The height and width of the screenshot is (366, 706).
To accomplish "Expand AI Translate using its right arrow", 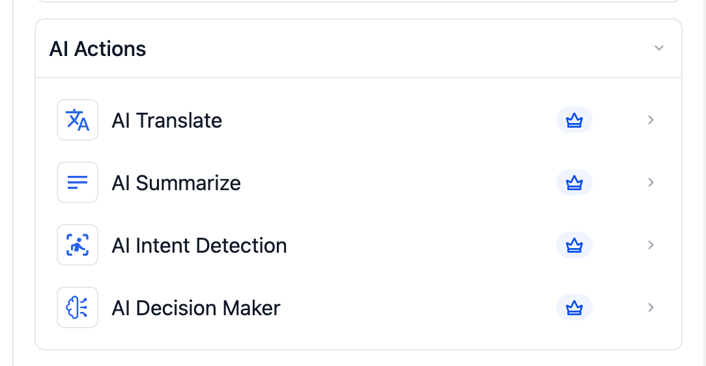I will 651,120.
